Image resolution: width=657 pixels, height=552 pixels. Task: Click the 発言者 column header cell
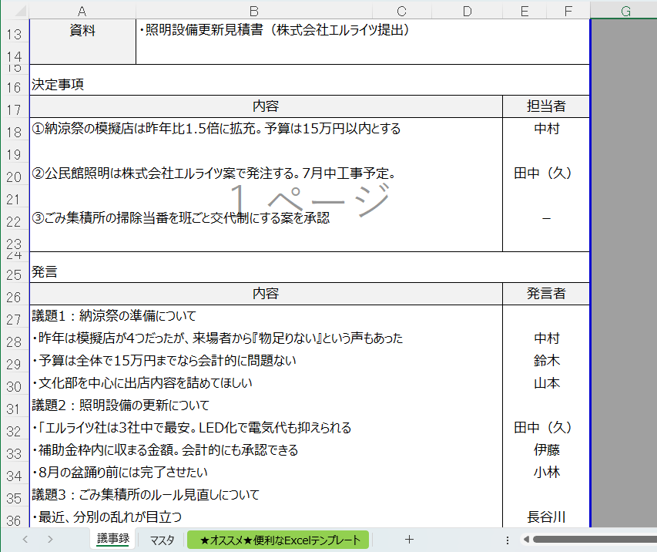pos(545,294)
